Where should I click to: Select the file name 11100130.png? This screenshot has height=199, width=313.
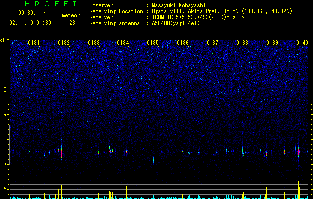pyautogui.click(x=27, y=13)
